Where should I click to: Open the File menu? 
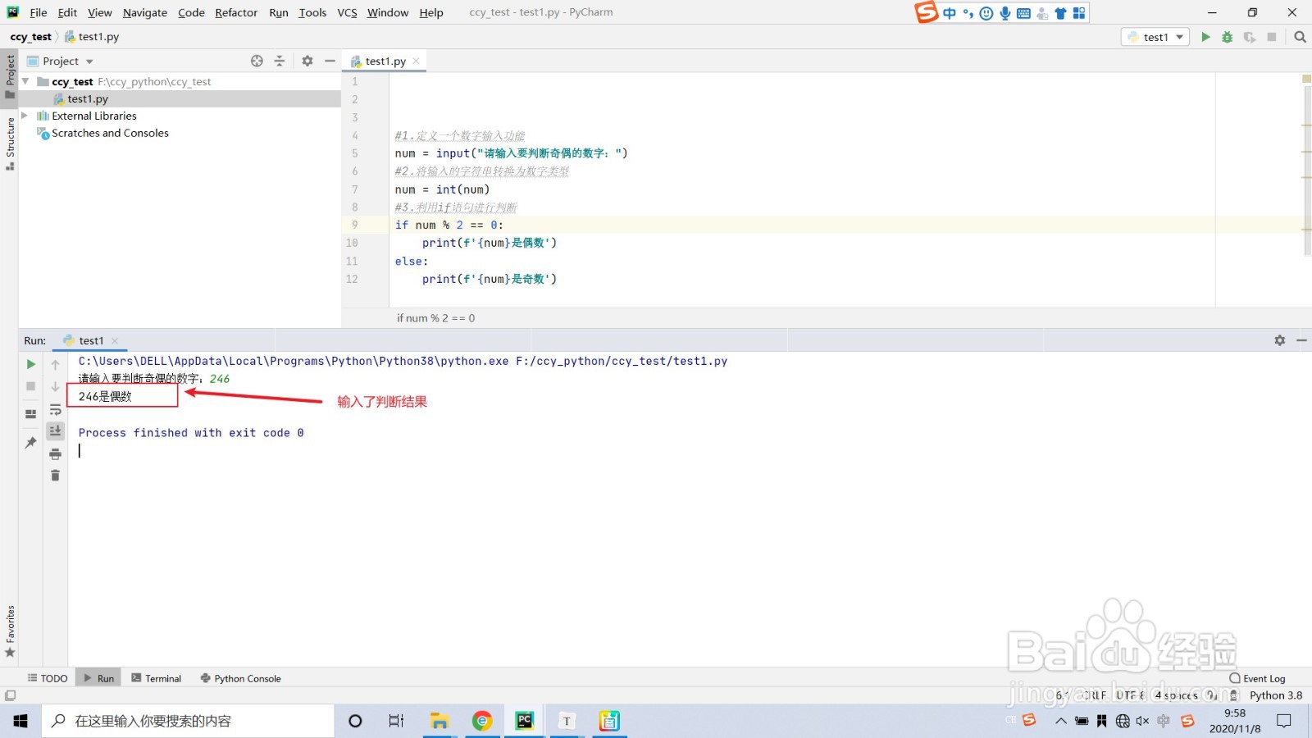[38, 12]
